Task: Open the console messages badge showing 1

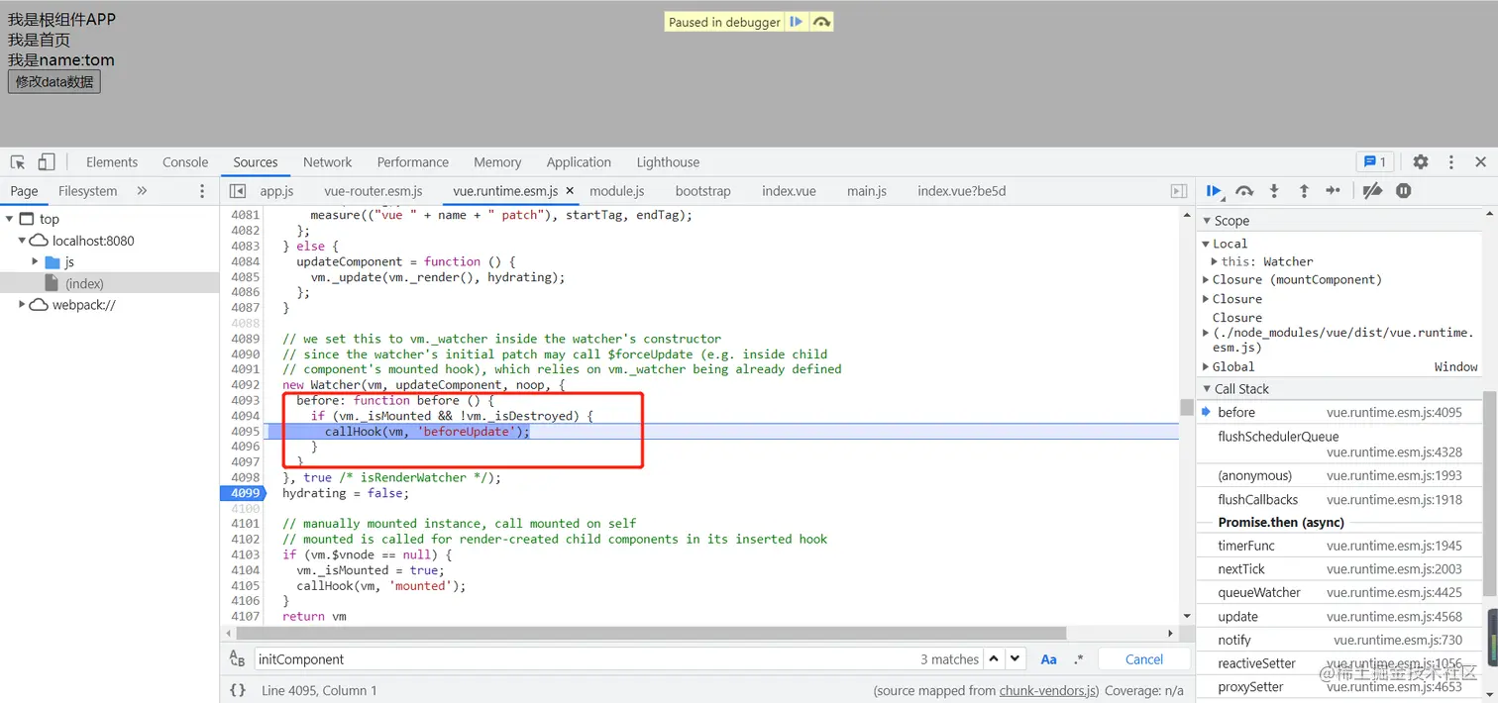Action: (1375, 162)
